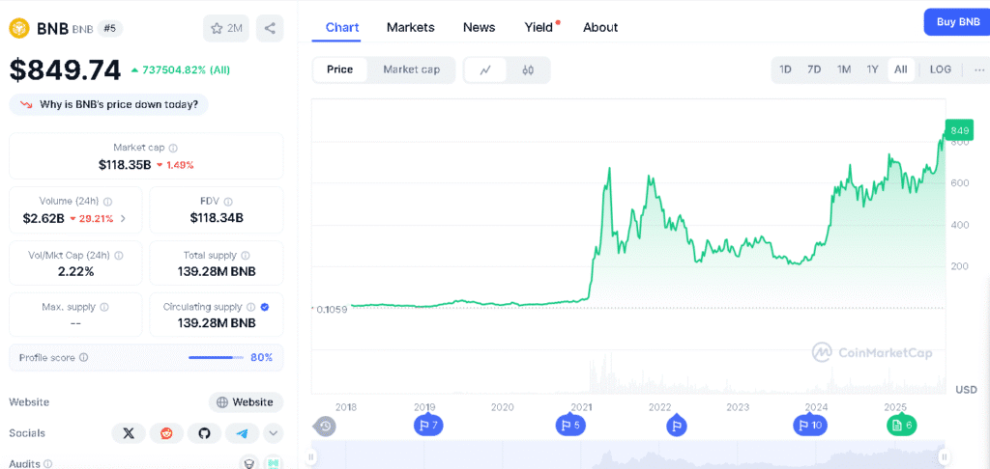Click the Circulating supply info icon
The height and width of the screenshot is (469, 990).
tap(250, 308)
